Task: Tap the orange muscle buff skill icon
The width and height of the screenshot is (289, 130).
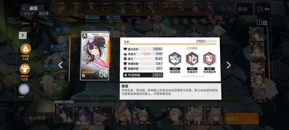Action: click(x=25, y=69)
